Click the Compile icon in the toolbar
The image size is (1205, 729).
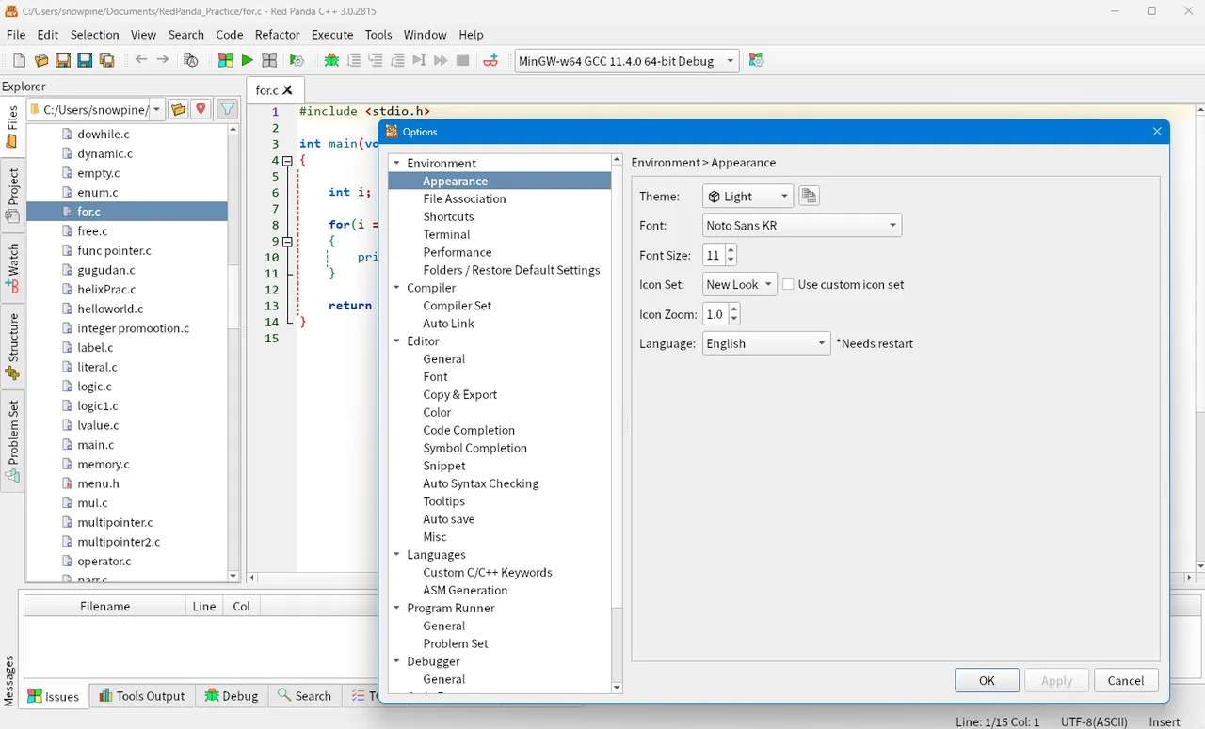[x=226, y=59]
